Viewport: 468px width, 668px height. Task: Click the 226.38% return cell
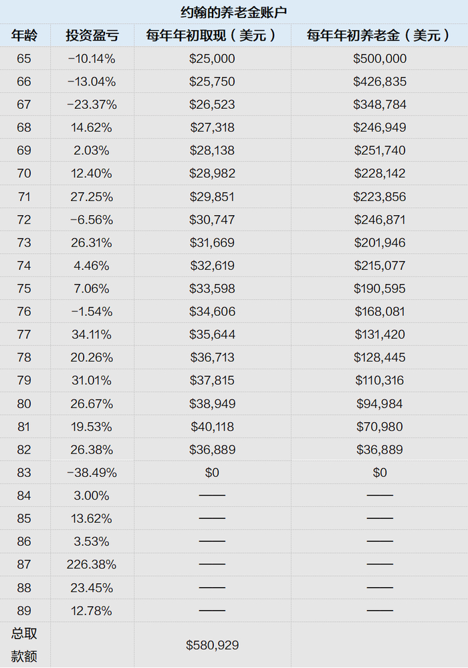92,564
